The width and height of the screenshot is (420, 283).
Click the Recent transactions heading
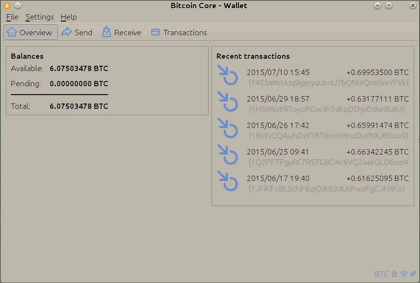click(x=253, y=56)
